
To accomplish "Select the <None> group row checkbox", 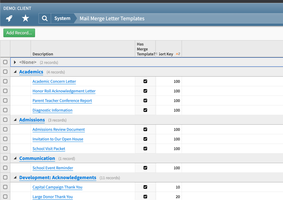I will tap(5, 62).
